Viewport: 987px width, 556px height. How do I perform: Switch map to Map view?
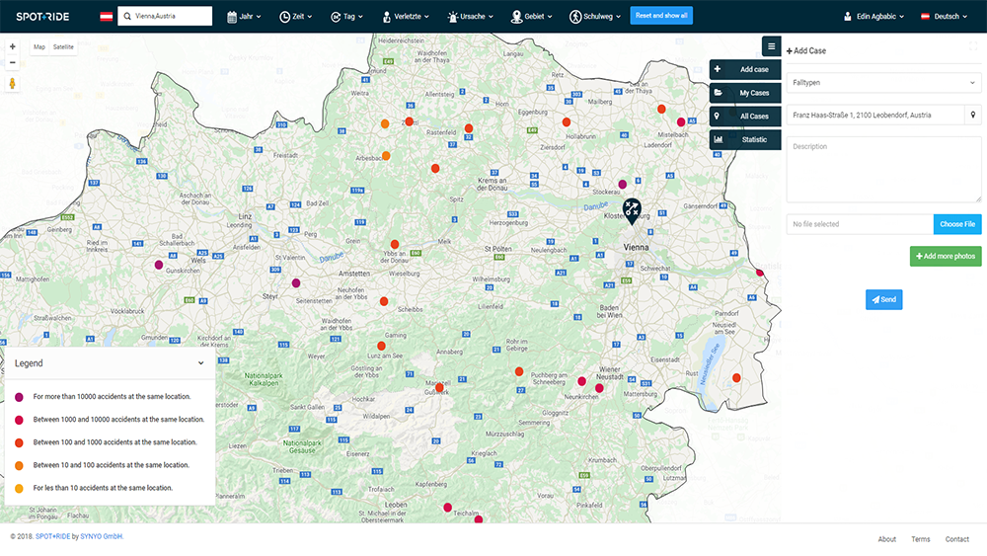(x=39, y=46)
